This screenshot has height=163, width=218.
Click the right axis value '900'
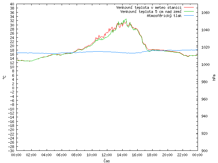pos(204,151)
